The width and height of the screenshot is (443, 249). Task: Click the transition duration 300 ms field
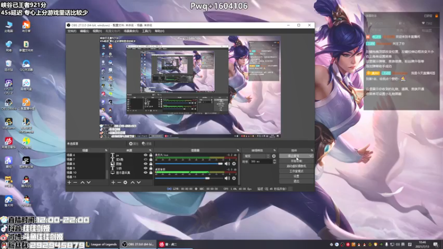[261, 162]
